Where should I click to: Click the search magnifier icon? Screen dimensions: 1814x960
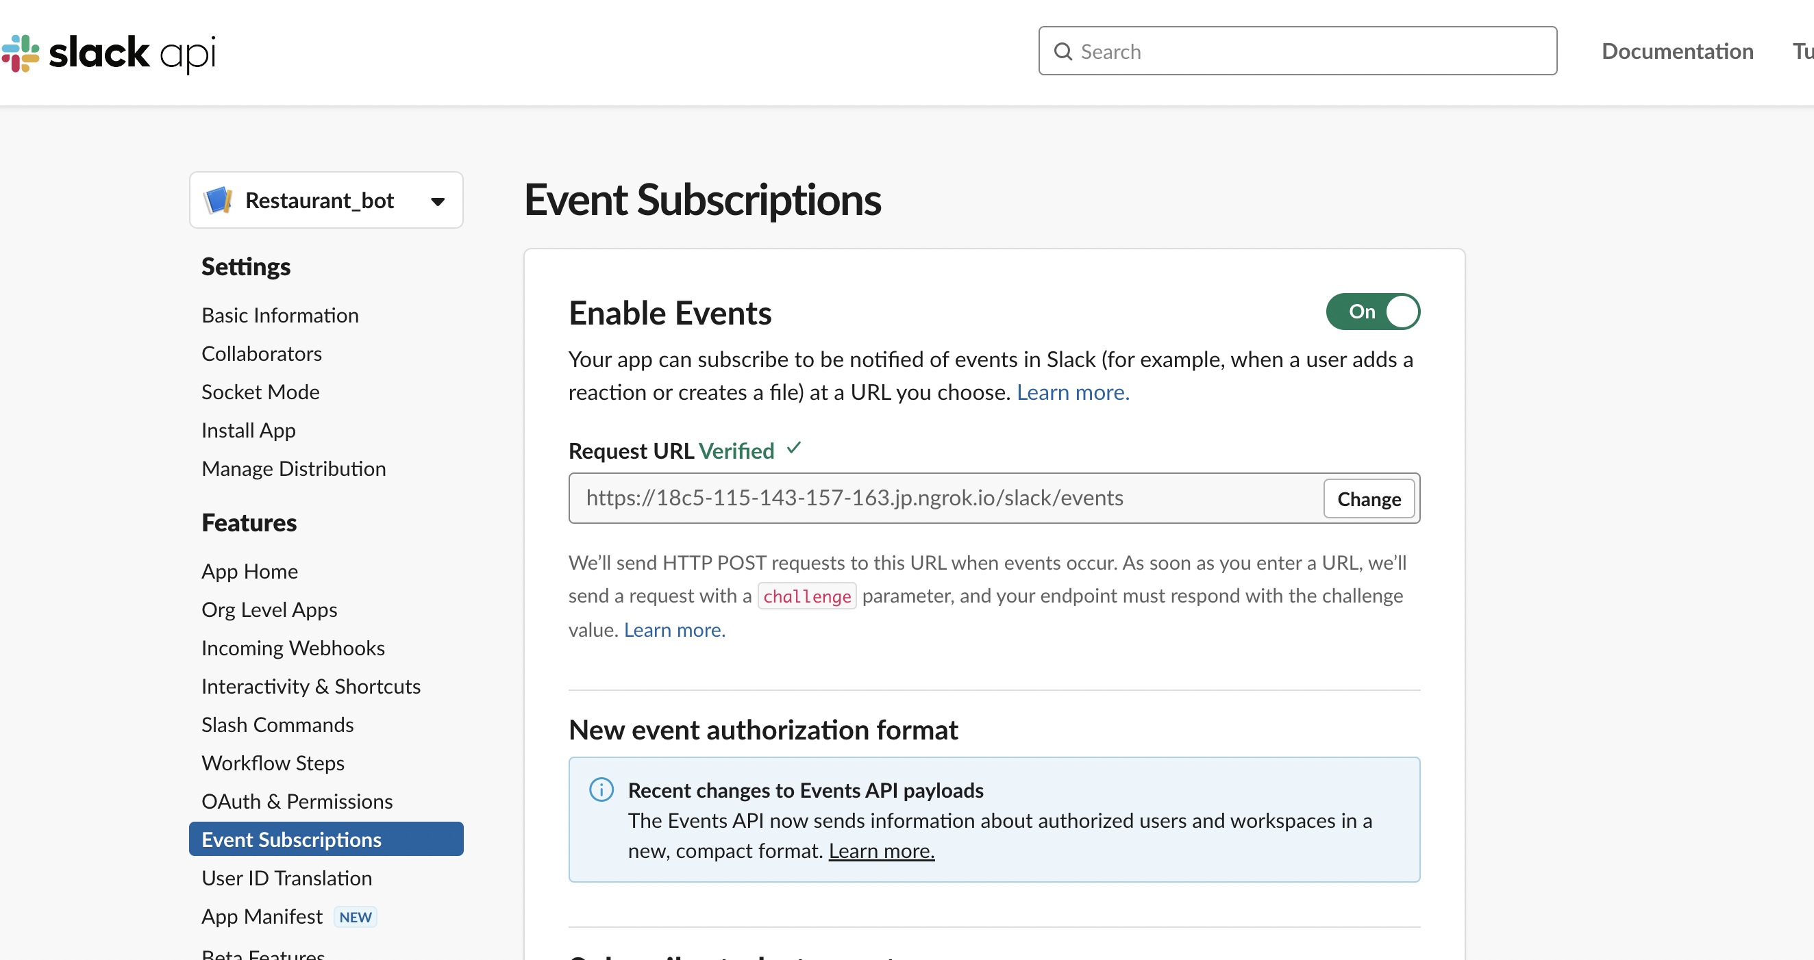click(1063, 51)
